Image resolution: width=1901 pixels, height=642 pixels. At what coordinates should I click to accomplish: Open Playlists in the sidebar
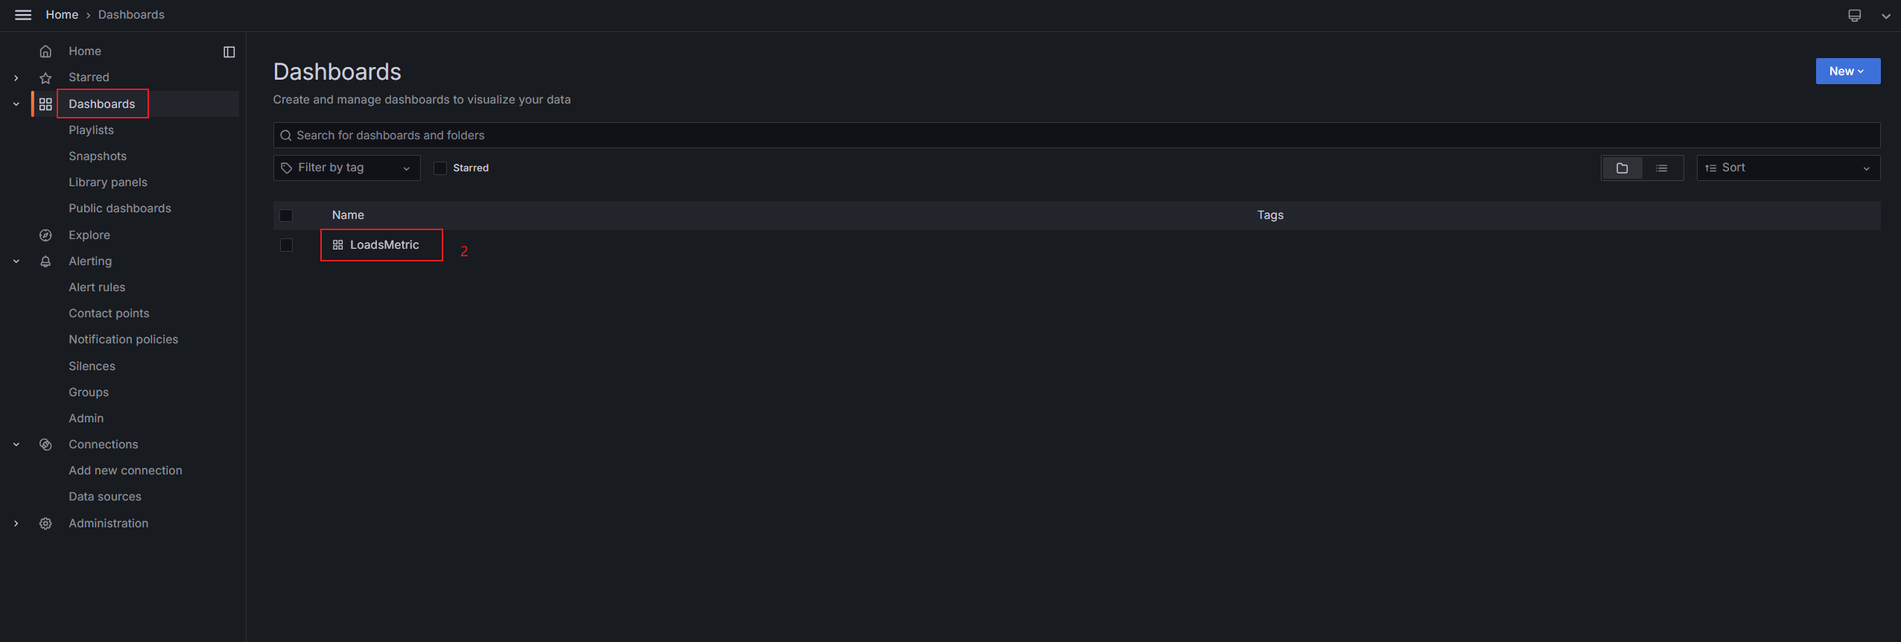(91, 130)
